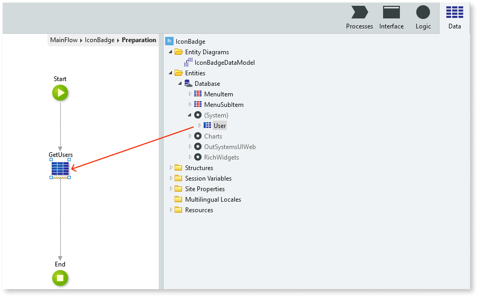The height and width of the screenshot is (297, 478).
Task: Expand the MenuItem entity
Action: (x=190, y=94)
